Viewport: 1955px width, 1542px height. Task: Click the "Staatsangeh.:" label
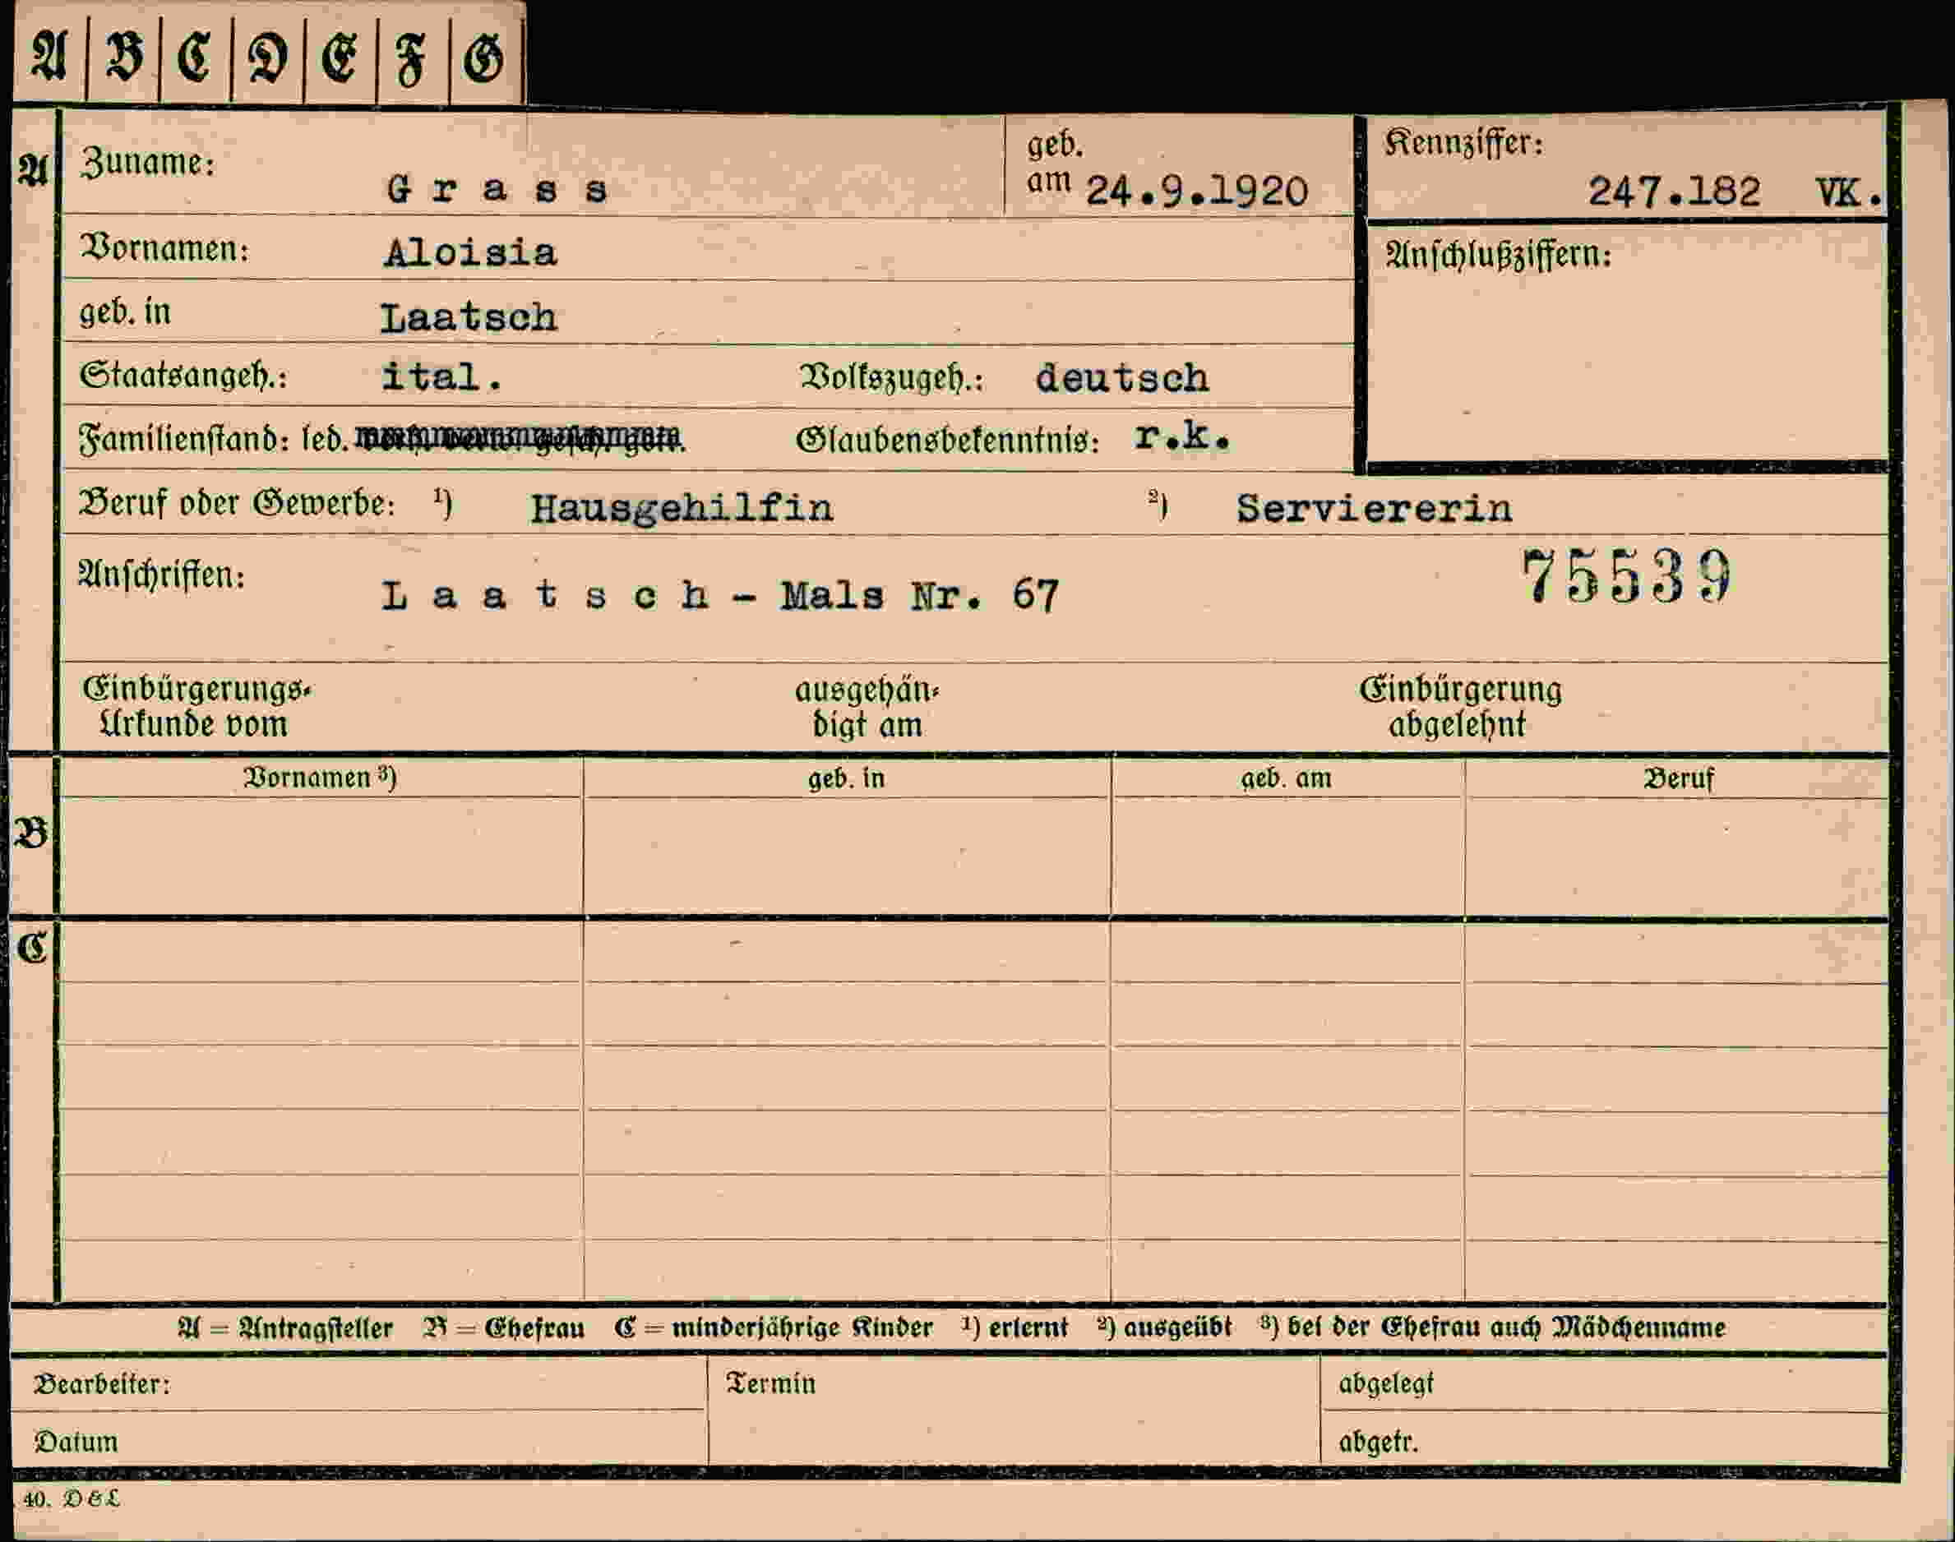183,375
